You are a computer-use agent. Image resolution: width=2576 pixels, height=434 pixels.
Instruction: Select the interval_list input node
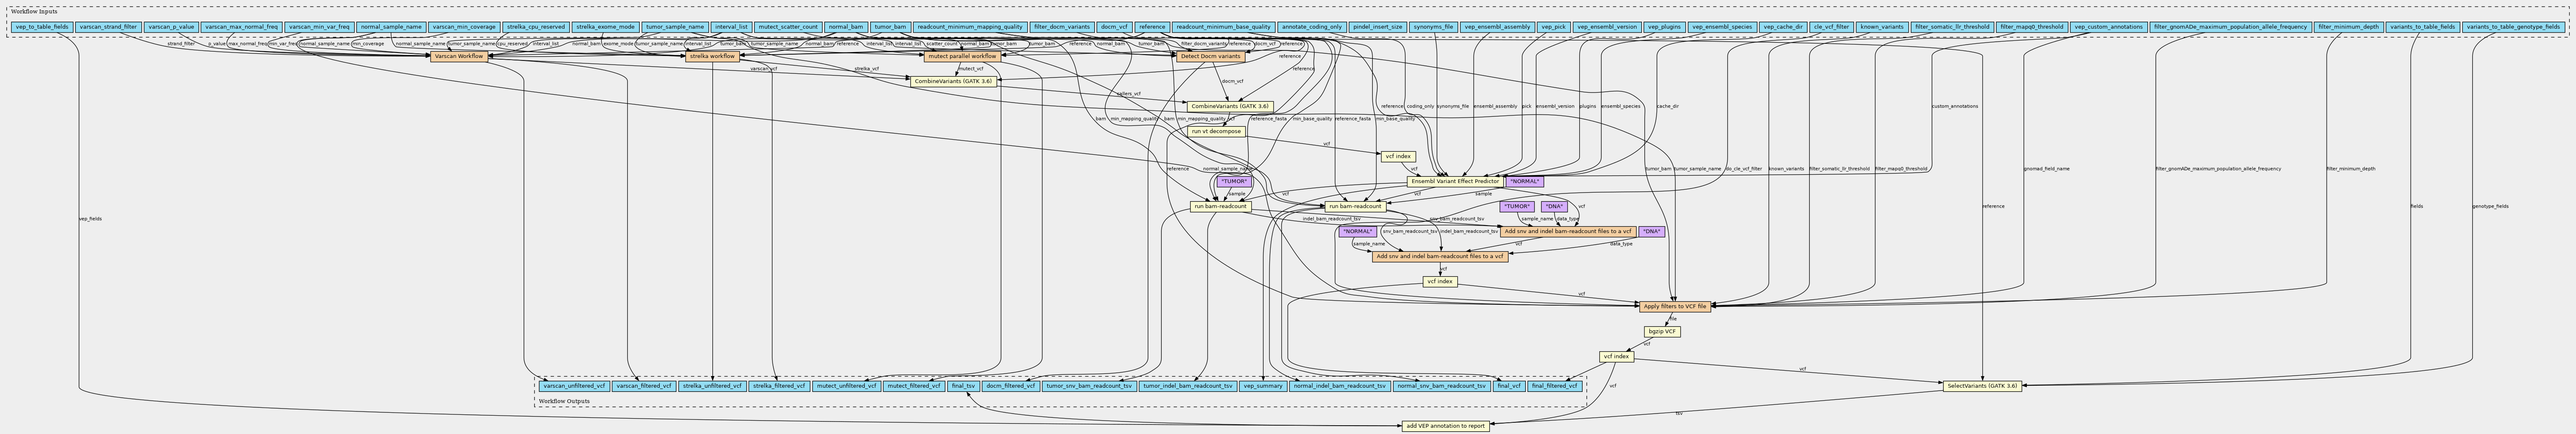click(x=731, y=27)
